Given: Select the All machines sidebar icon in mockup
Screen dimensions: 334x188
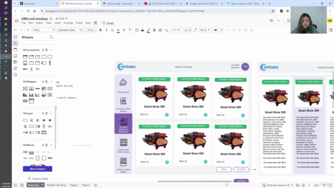Looking at the screenshot, I should coord(123,83).
